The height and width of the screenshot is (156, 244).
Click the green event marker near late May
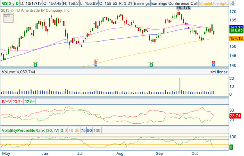[x=35, y=64]
